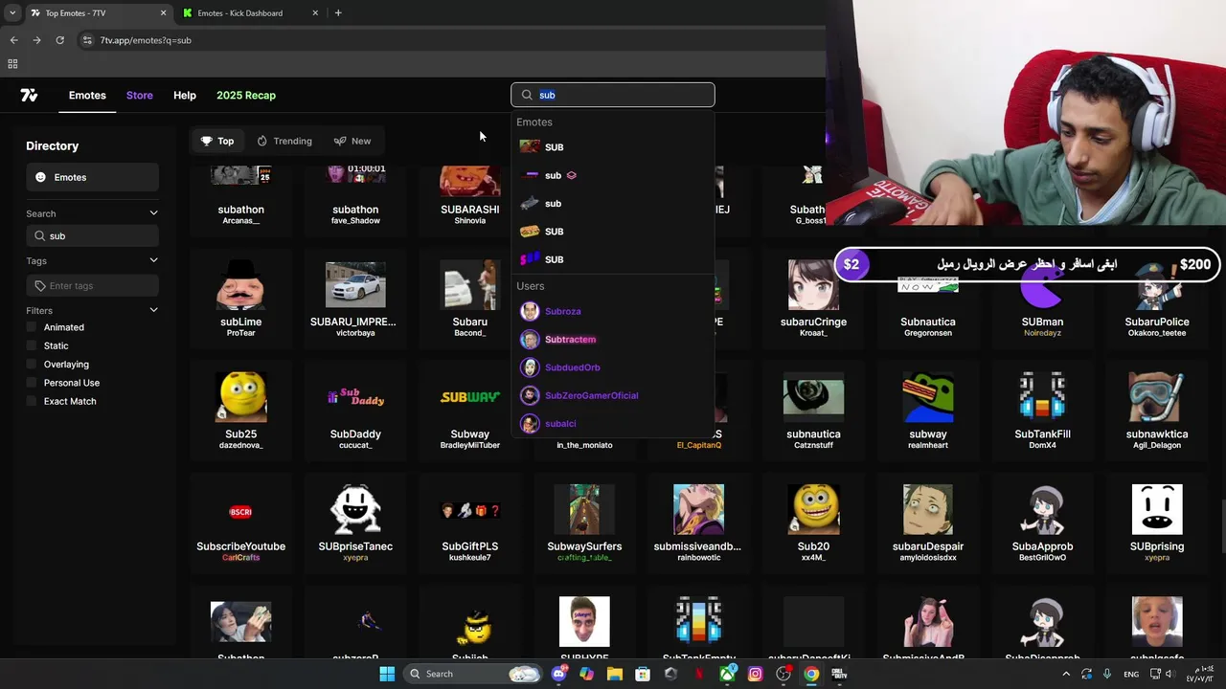Open the Windows Start menu
Image resolution: width=1226 pixels, height=689 pixels.
click(387, 674)
